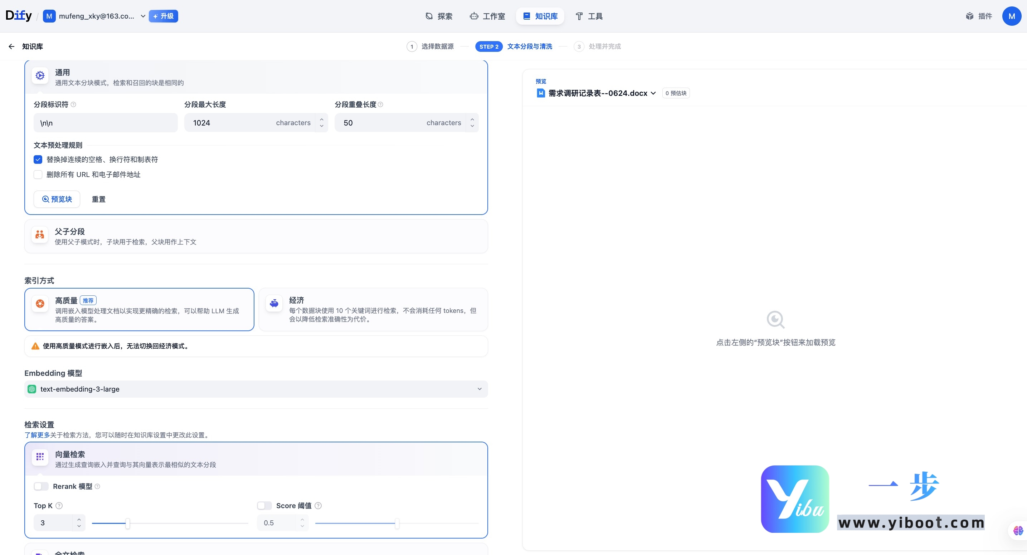The image size is (1027, 555).
Task: Enable 删除所有 URL 和电子邮件地址
Action: click(x=38, y=175)
